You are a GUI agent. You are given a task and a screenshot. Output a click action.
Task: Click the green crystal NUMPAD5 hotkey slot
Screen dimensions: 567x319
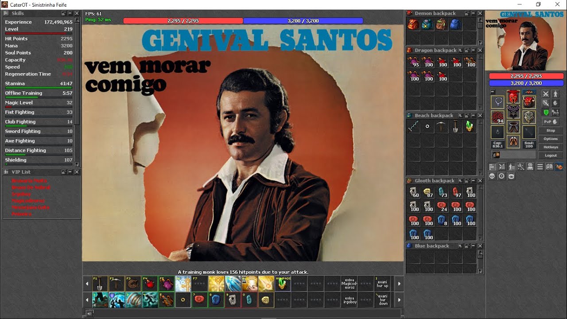tap(283, 284)
